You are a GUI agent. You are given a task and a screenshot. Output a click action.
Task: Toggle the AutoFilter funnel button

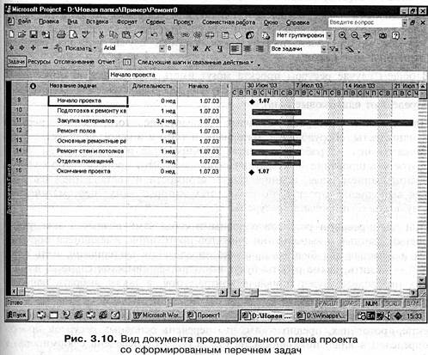(334, 49)
